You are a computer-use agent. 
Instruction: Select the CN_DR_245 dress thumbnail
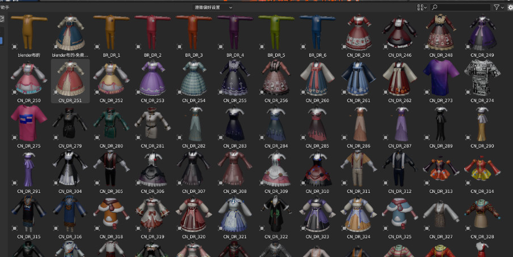[359, 32]
